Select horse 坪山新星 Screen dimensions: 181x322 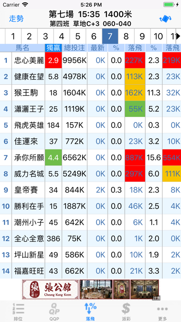[29, 255]
